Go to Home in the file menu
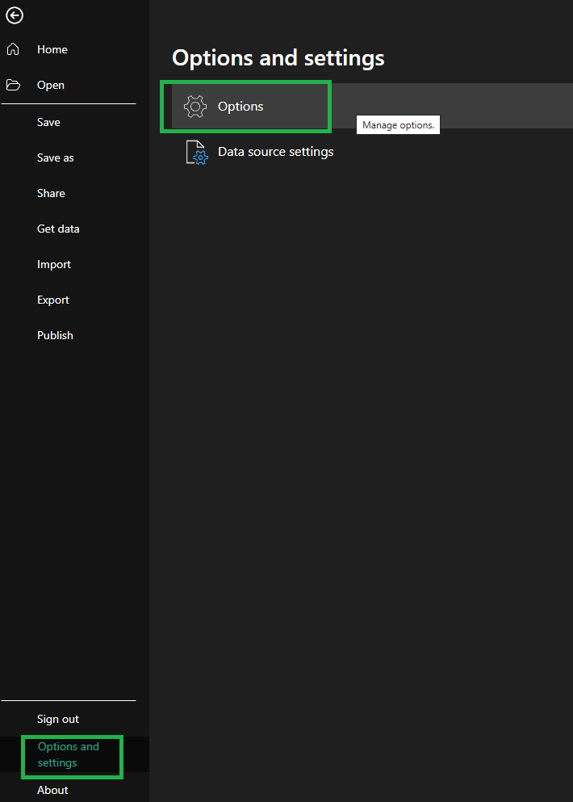 click(52, 49)
